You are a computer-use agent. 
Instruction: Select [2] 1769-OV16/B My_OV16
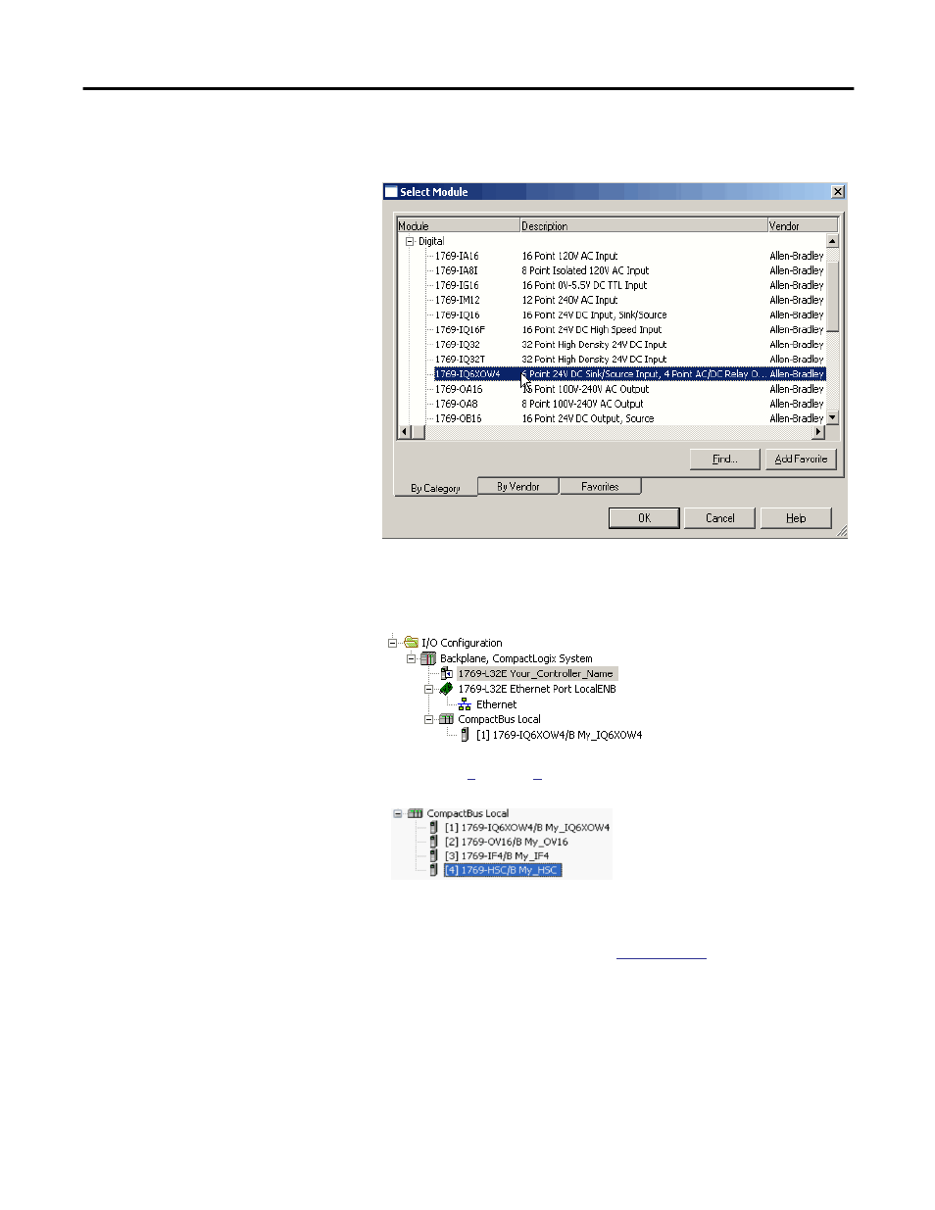[x=506, y=842]
